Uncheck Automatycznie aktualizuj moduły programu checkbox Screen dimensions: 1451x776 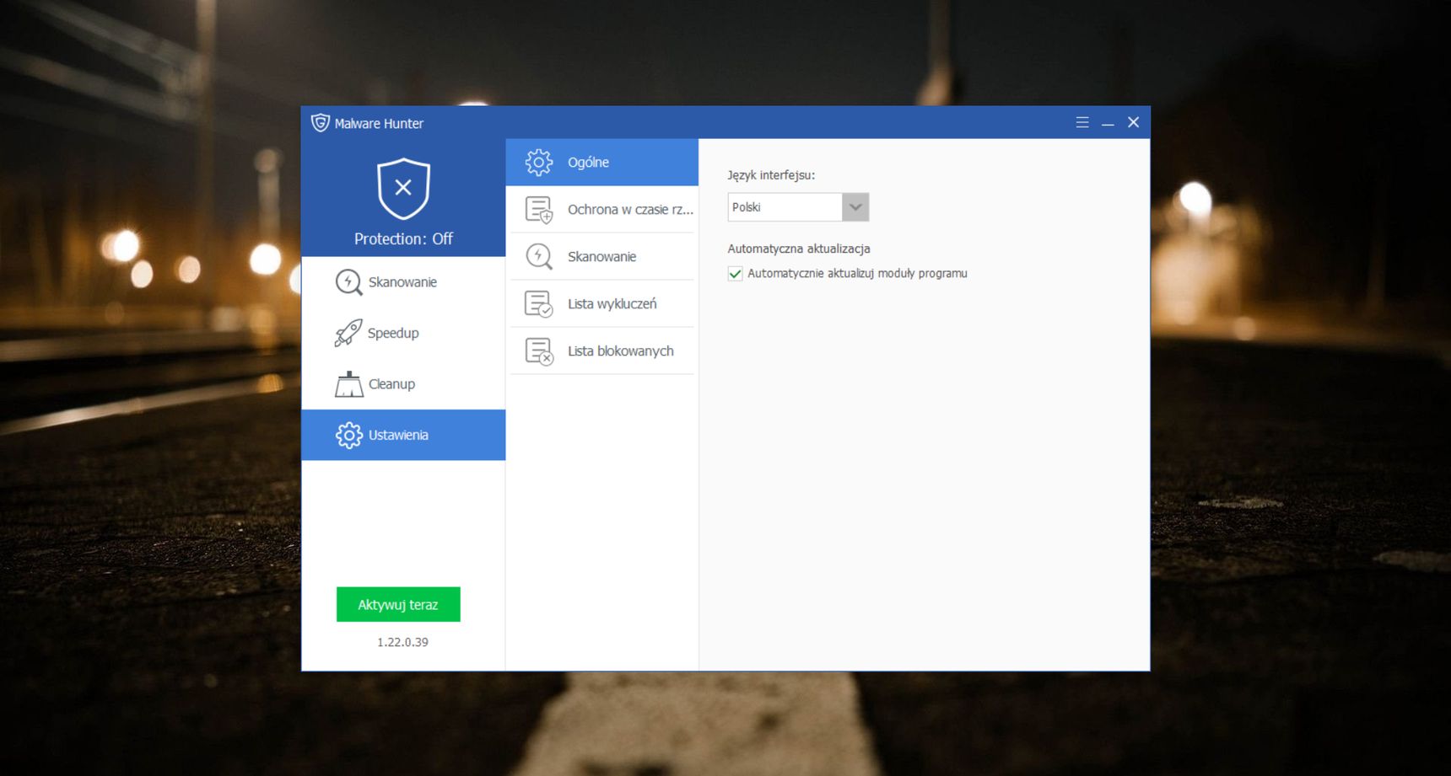tap(736, 274)
